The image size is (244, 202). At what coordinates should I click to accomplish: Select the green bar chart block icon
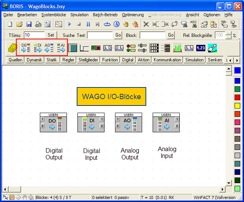pyautogui.click(x=177, y=48)
